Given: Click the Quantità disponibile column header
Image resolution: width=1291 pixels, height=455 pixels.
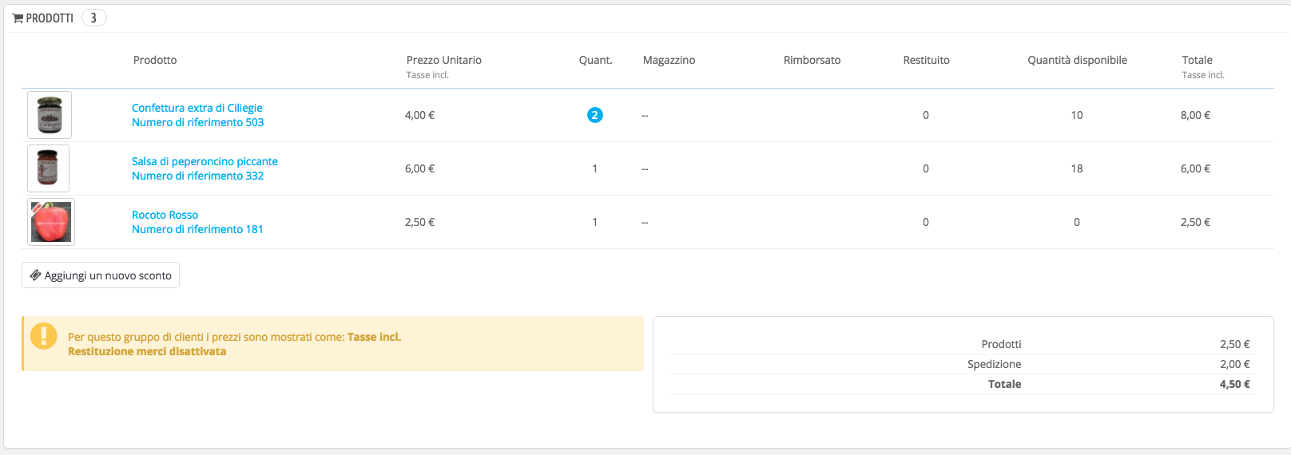Looking at the screenshot, I should click(1077, 60).
